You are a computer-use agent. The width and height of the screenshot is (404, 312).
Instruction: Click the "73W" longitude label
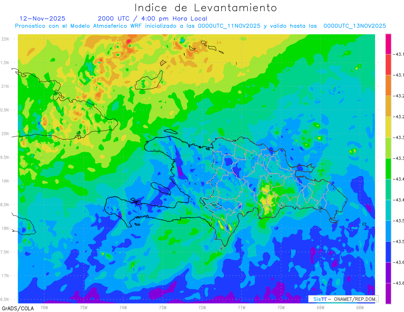tap(163, 307)
